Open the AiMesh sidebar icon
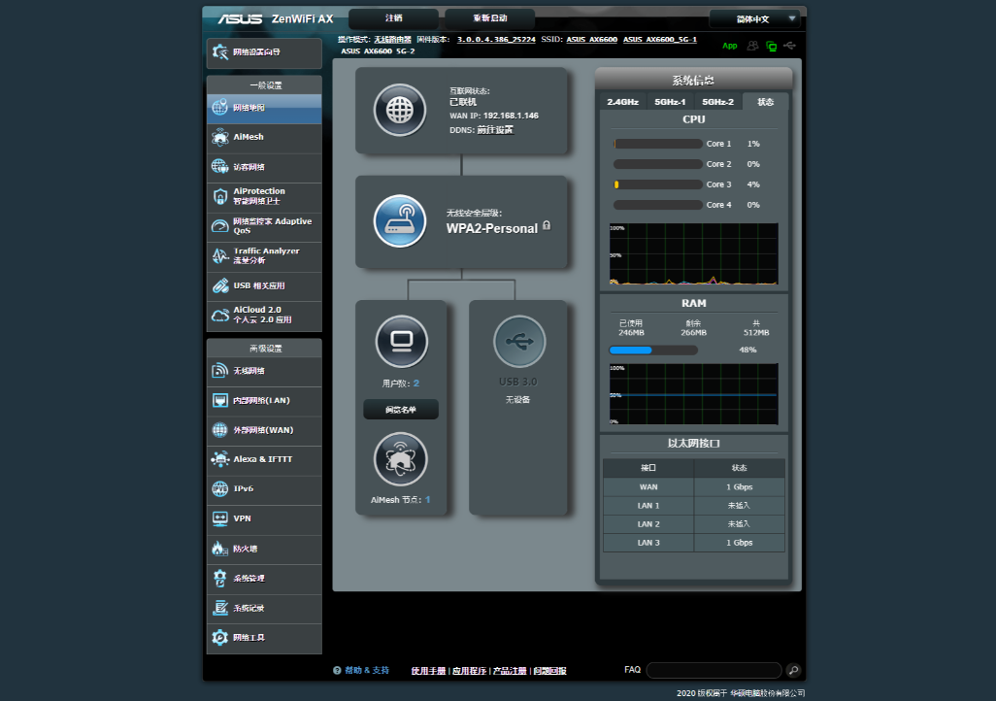This screenshot has width=996, height=701. coord(219,137)
